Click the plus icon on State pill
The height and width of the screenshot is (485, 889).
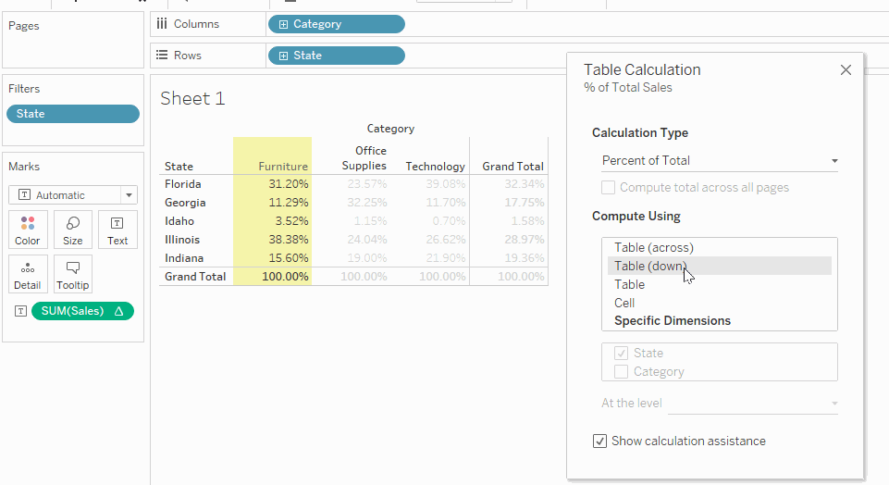pyautogui.click(x=283, y=56)
